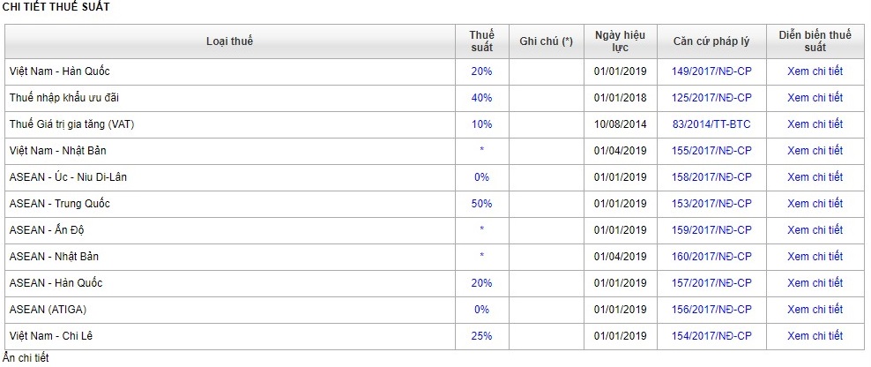Viewport: 871px width, 367px height.
Task: Open "Xem chi tiết" in the VAT row
Action: (x=815, y=124)
